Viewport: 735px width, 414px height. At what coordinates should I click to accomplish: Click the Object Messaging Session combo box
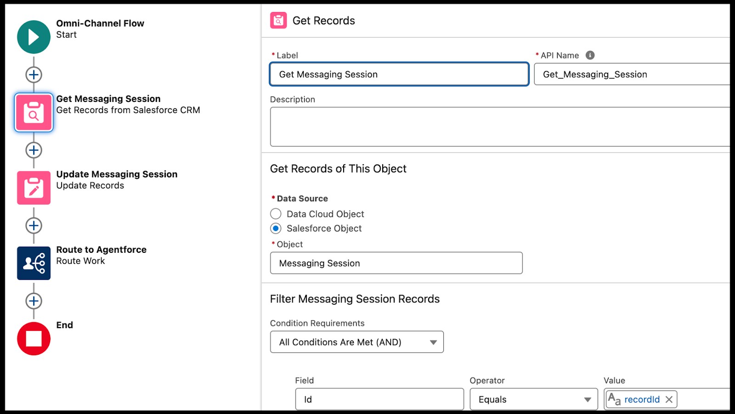point(396,263)
